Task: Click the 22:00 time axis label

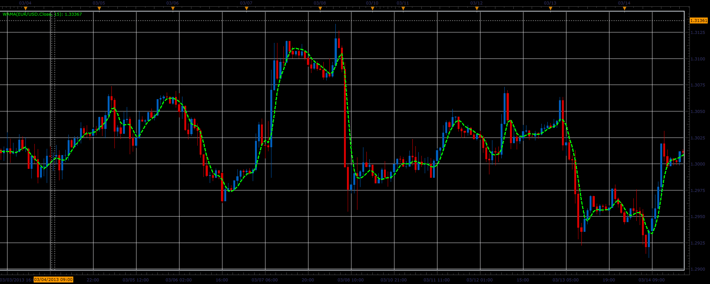Action: point(93,280)
